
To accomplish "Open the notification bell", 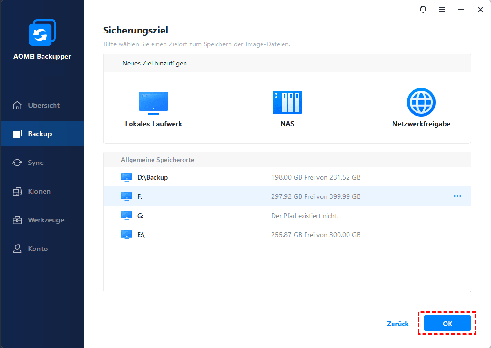I will coord(423,10).
